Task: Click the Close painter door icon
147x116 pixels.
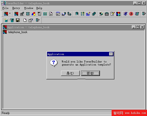Action: pyautogui.click(x=38, y=20)
